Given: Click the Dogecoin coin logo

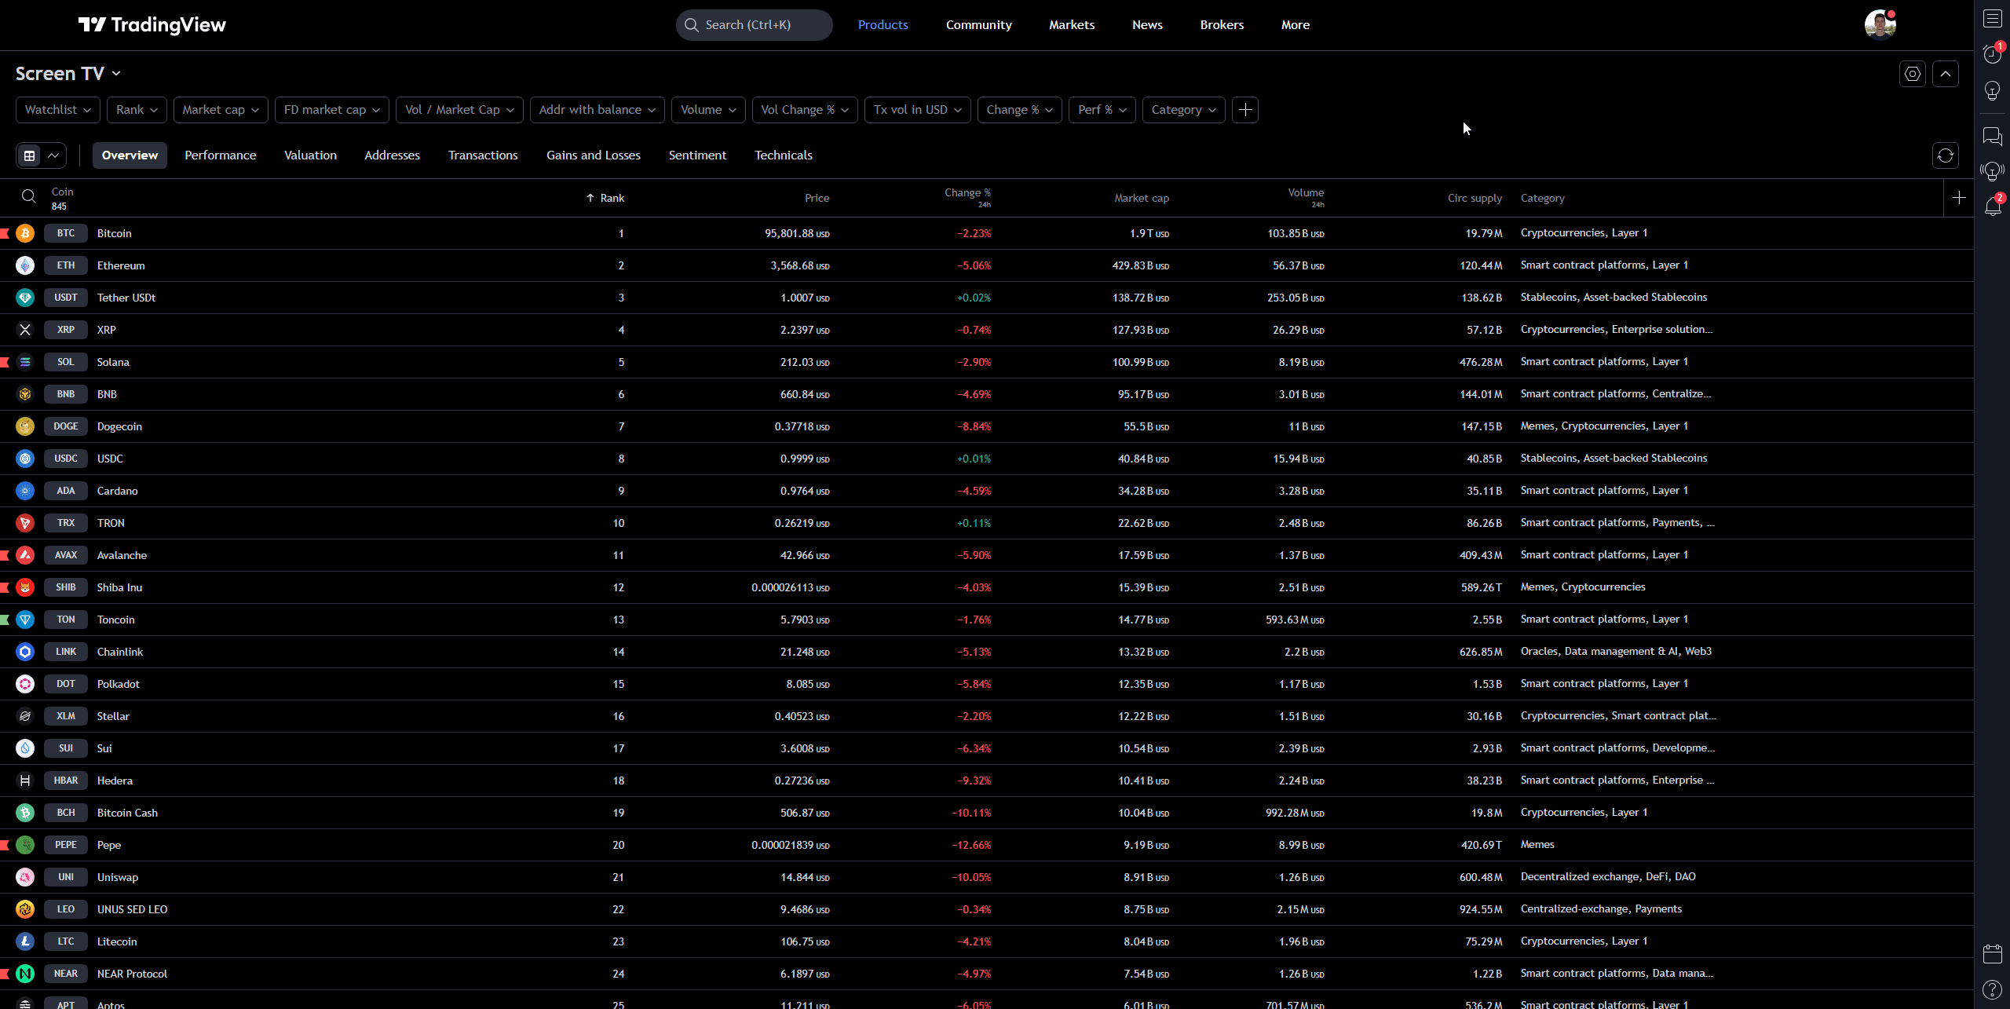Looking at the screenshot, I should point(25,426).
